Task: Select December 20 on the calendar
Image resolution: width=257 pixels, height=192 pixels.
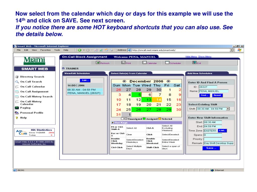Action: point(147,105)
